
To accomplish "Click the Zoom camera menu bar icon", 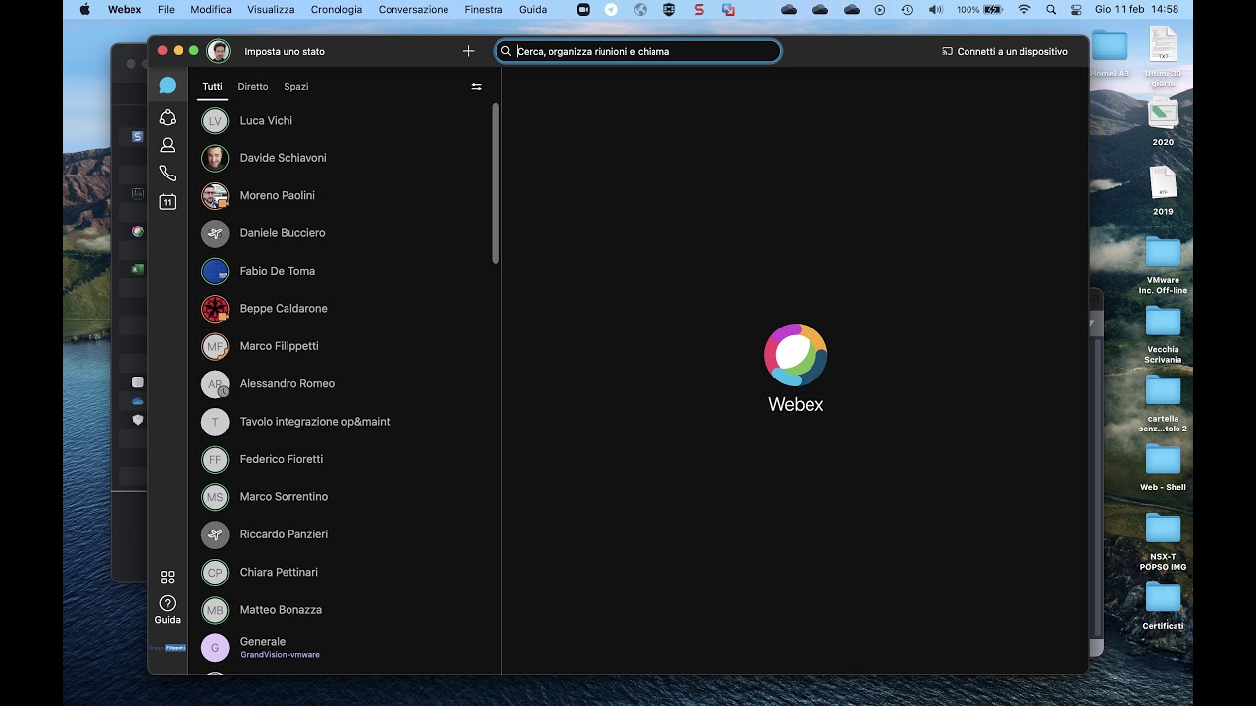I will (584, 9).
